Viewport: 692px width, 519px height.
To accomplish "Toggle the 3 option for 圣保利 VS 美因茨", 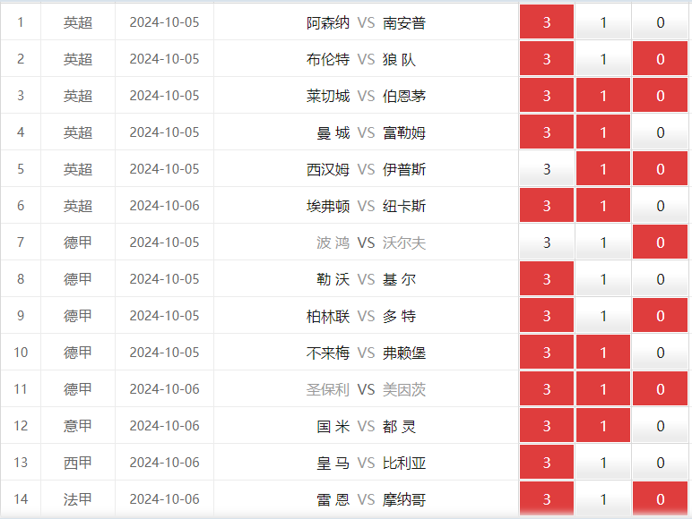I will coord(547,388).
